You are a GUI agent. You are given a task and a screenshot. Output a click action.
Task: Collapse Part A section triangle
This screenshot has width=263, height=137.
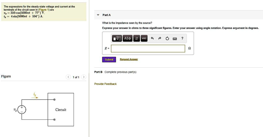click(x=98, y=15)
